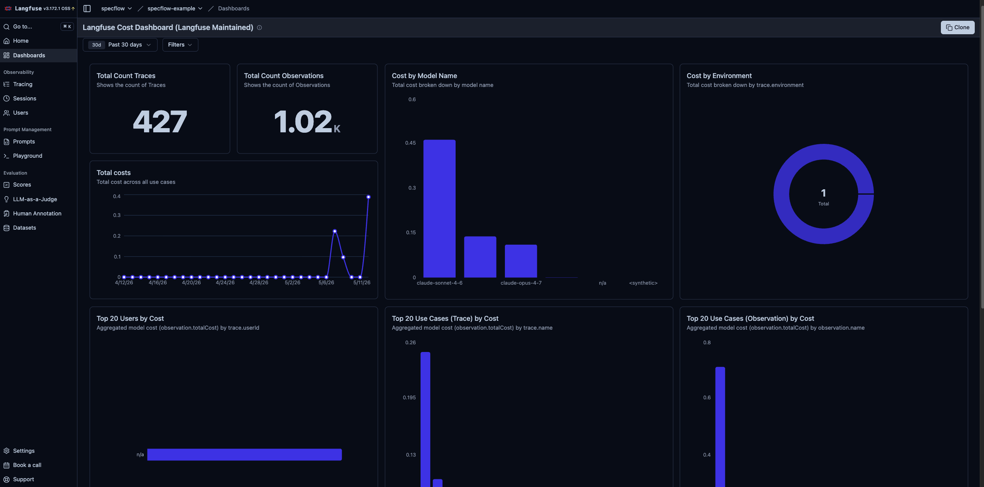Open Sessions in the sidebar
Image resolution: width=984 pixels, height=487 pixels.
39,98
